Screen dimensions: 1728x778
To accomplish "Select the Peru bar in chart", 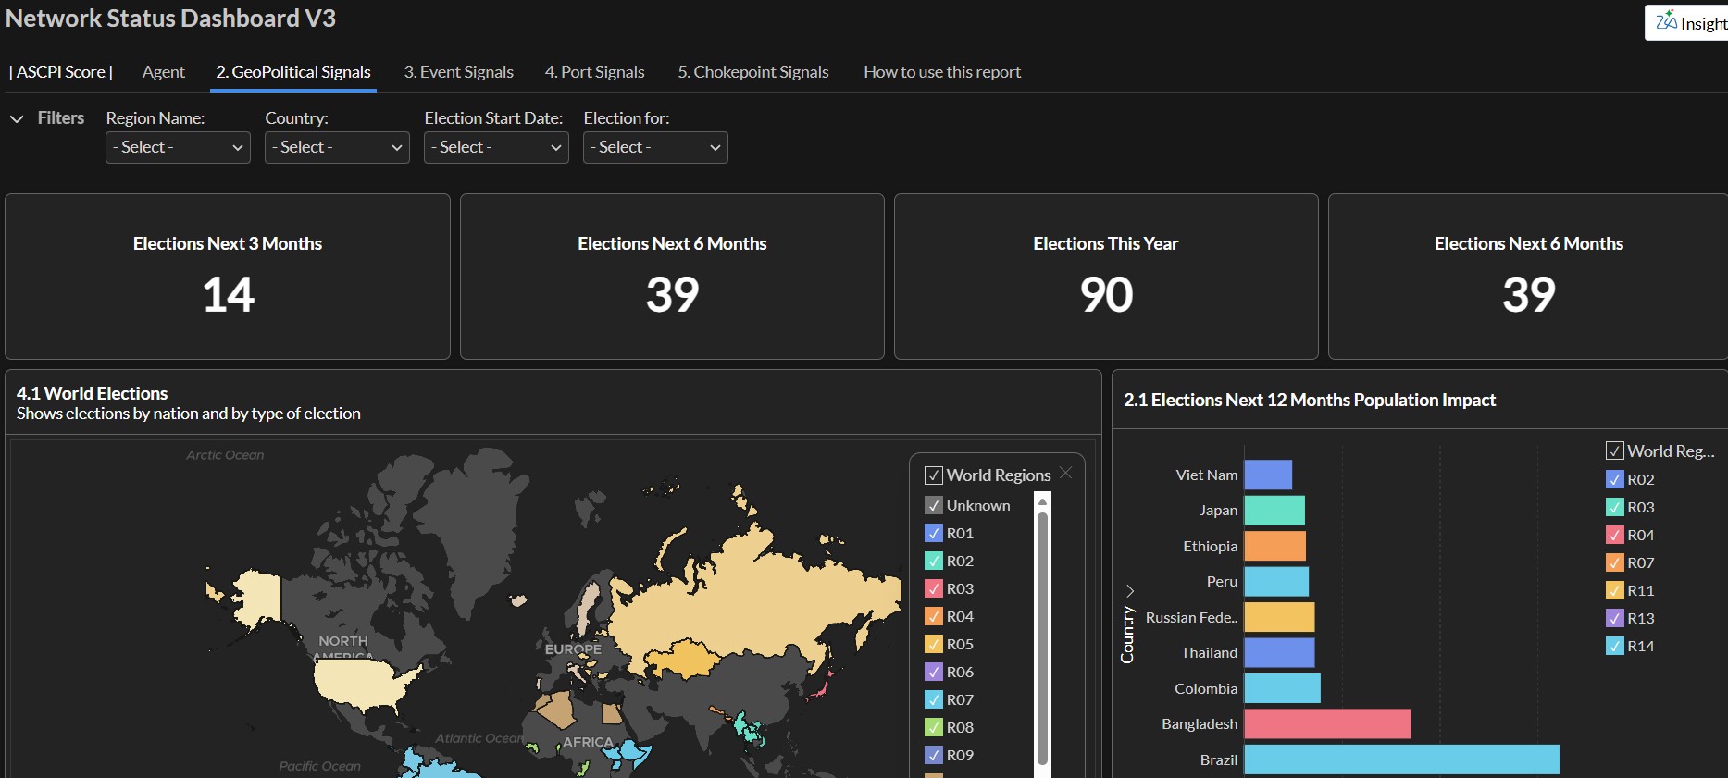I will [1276, 581].
